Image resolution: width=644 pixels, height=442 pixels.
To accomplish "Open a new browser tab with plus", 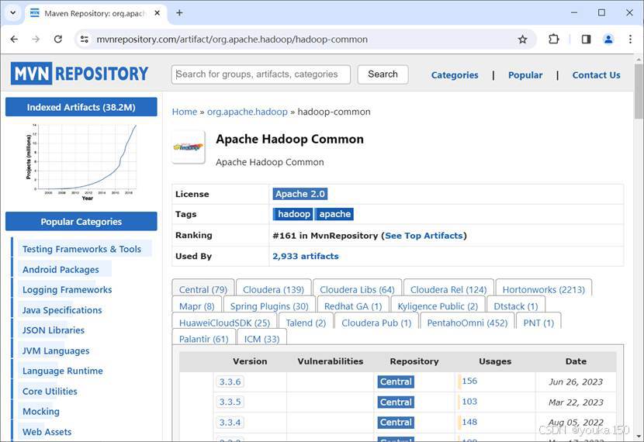I will point(179,12).
